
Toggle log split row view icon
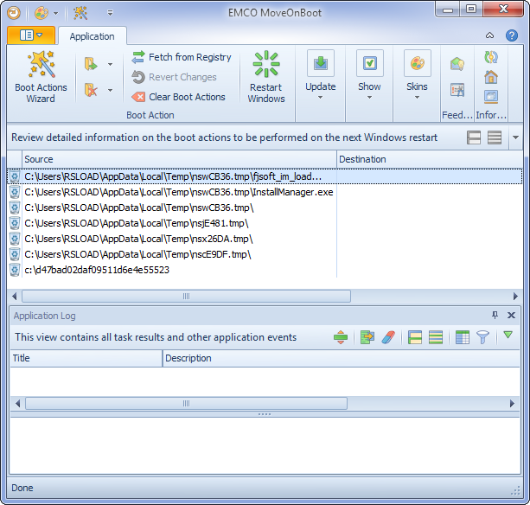click(415, 337)
